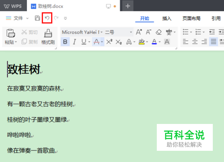This screenshot has height=162, width=224.
Task: Click the Save icon in quick toolbar
Action: click(37, 18)
